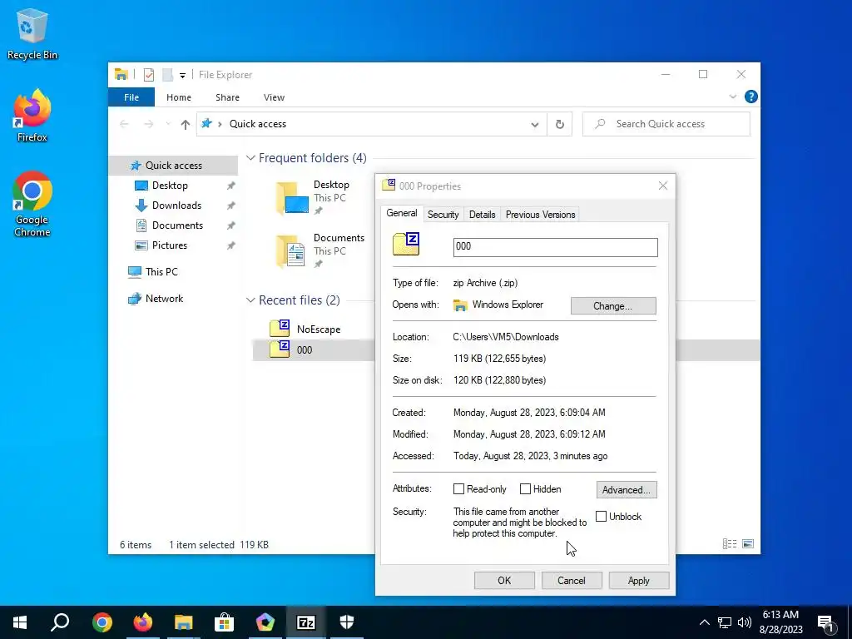Image resolution: width=852 pixels, height=639 pixels.
Task: Switch to details view layout icon
Action: 730,544
